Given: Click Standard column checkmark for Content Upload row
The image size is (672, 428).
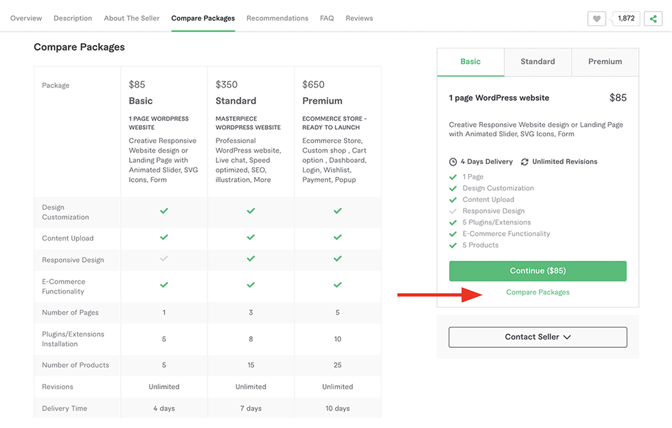Looking at the screenshot, I should [x=251, y=237].
